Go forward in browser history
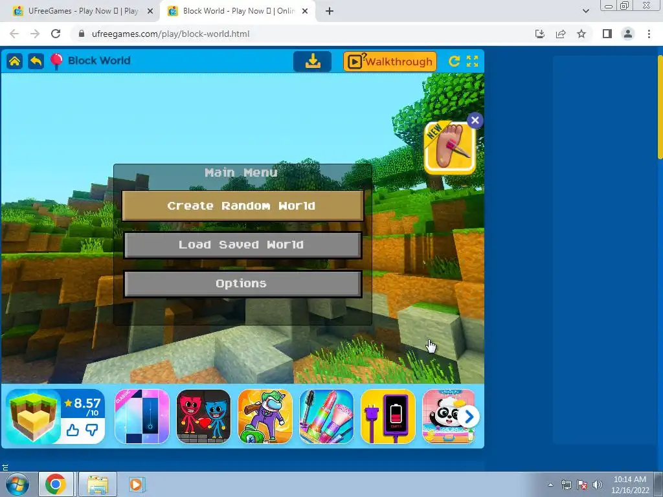Viewport: 663px width, 497px height. click(x=35, y=34)
